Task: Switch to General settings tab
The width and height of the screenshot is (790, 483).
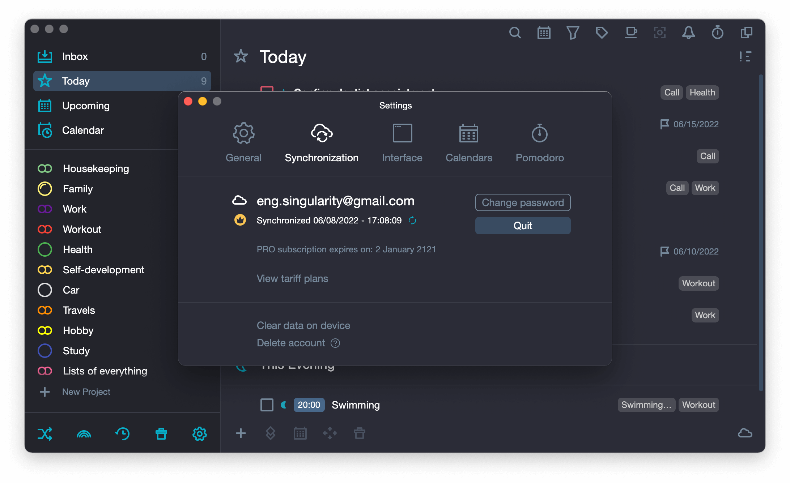Action: click(243, 142)
